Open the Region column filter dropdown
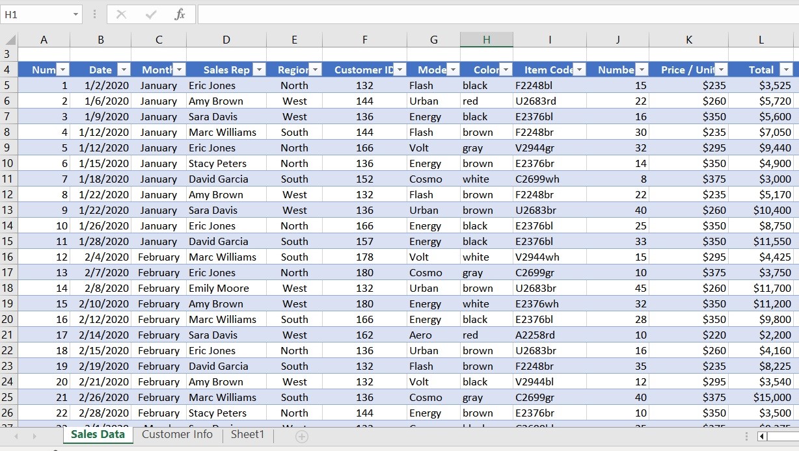This screenshot has height=451, width=799. click(x=315, y=70)
